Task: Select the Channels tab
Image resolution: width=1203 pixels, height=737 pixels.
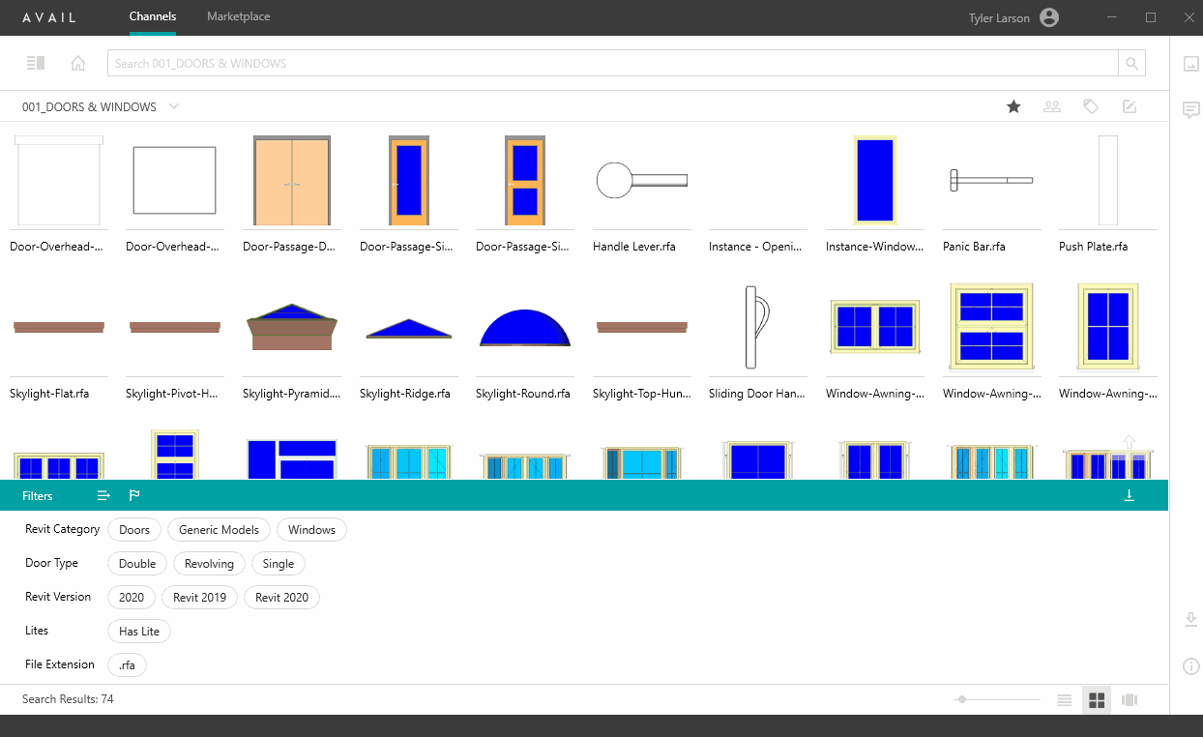Action: (x=152, y=17)
